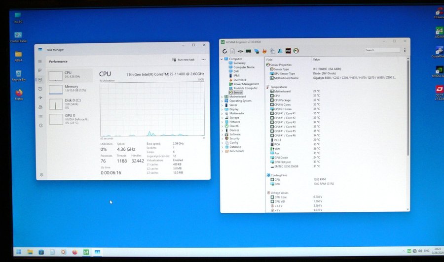Viewport: 444px width, 262px height.
Task: Expand the Motherboard tree node
Action: click(222, 97)
